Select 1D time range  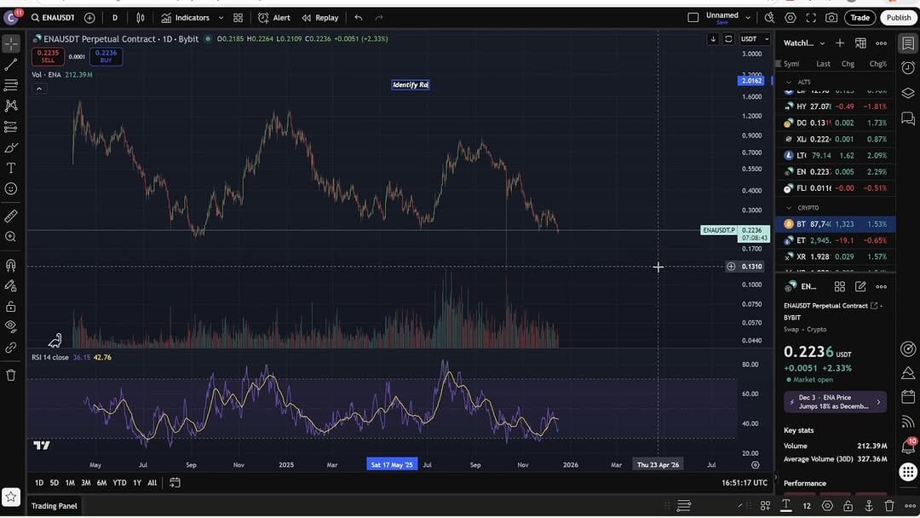tap(38, 483)
